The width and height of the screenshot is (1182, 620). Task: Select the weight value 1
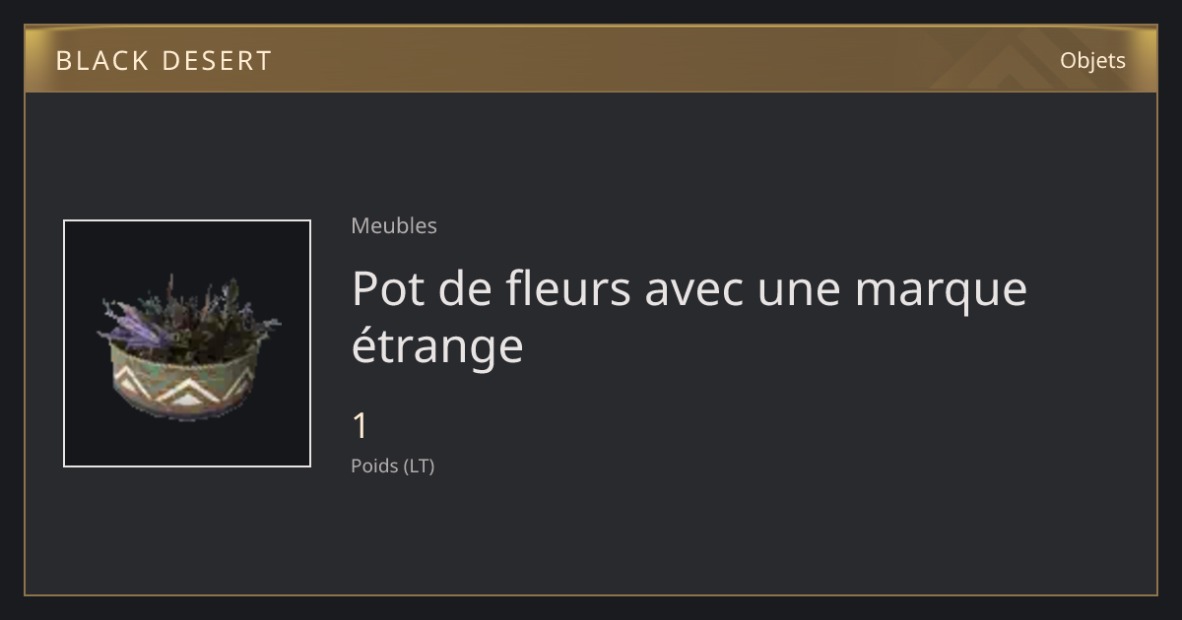pyautogui.click(x=361, y=427)
